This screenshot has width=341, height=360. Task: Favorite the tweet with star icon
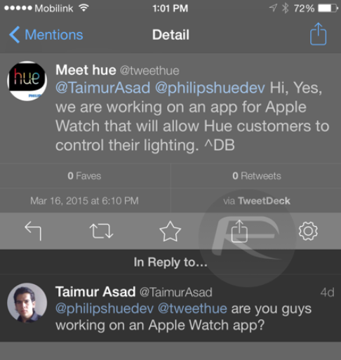tap(170, 231)
